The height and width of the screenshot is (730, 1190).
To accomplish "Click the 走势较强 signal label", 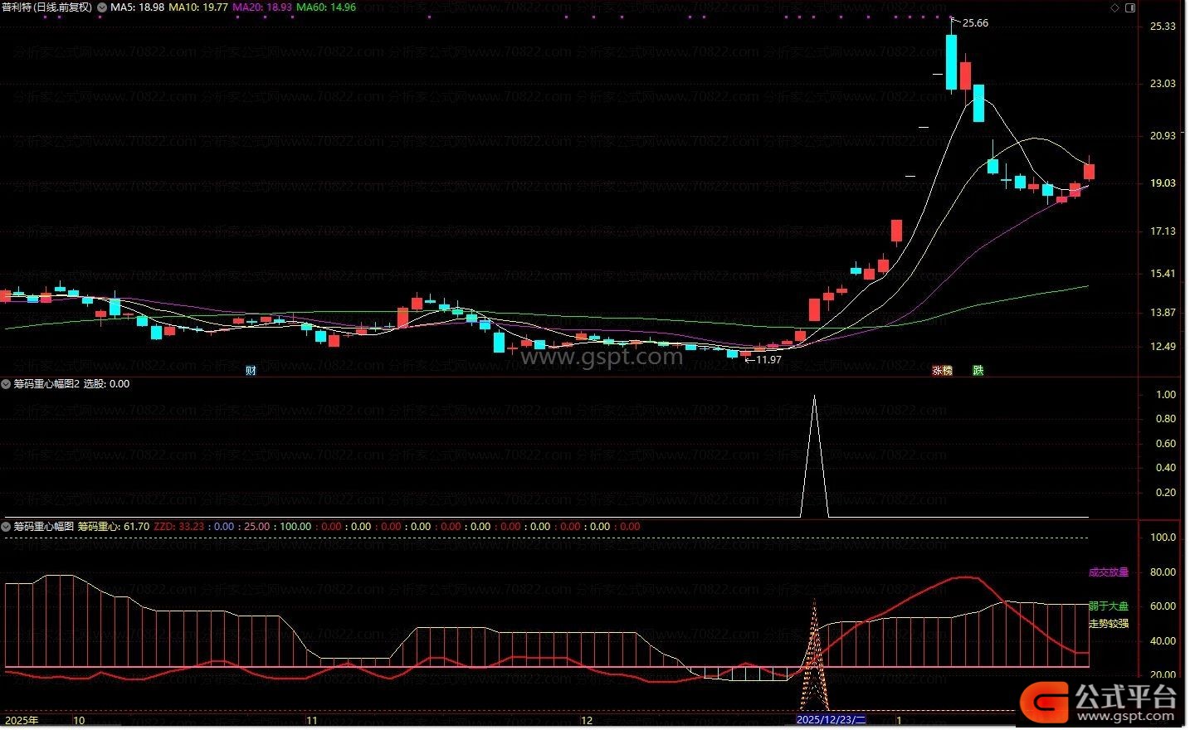I will coord(1108,623).
